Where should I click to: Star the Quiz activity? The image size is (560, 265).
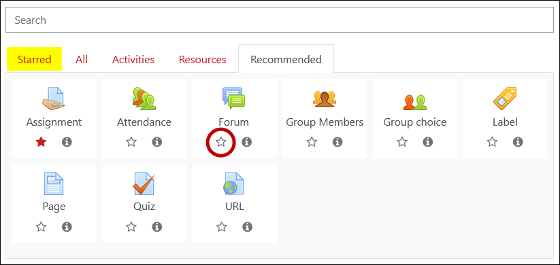coord(131,227)
